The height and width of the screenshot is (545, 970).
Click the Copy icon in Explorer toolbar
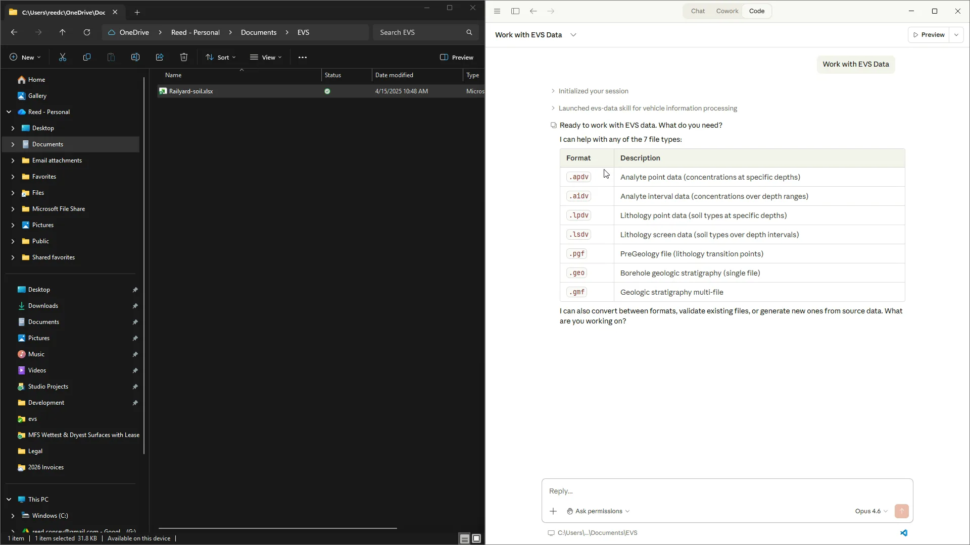point(87,58)
